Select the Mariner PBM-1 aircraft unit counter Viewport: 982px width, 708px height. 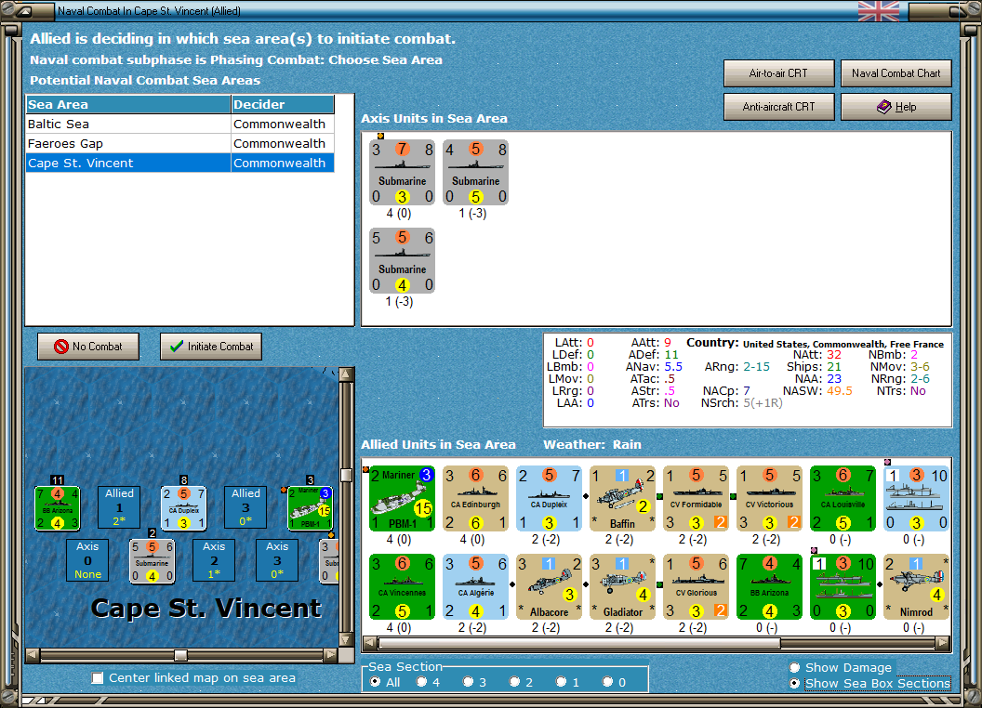(402, 499)
